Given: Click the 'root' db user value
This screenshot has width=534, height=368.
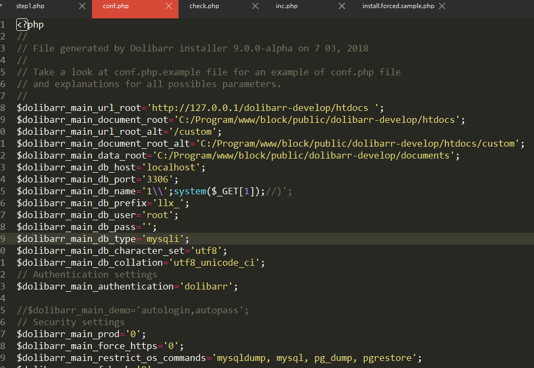Looking at the screenshot, I should coord(157,215).
